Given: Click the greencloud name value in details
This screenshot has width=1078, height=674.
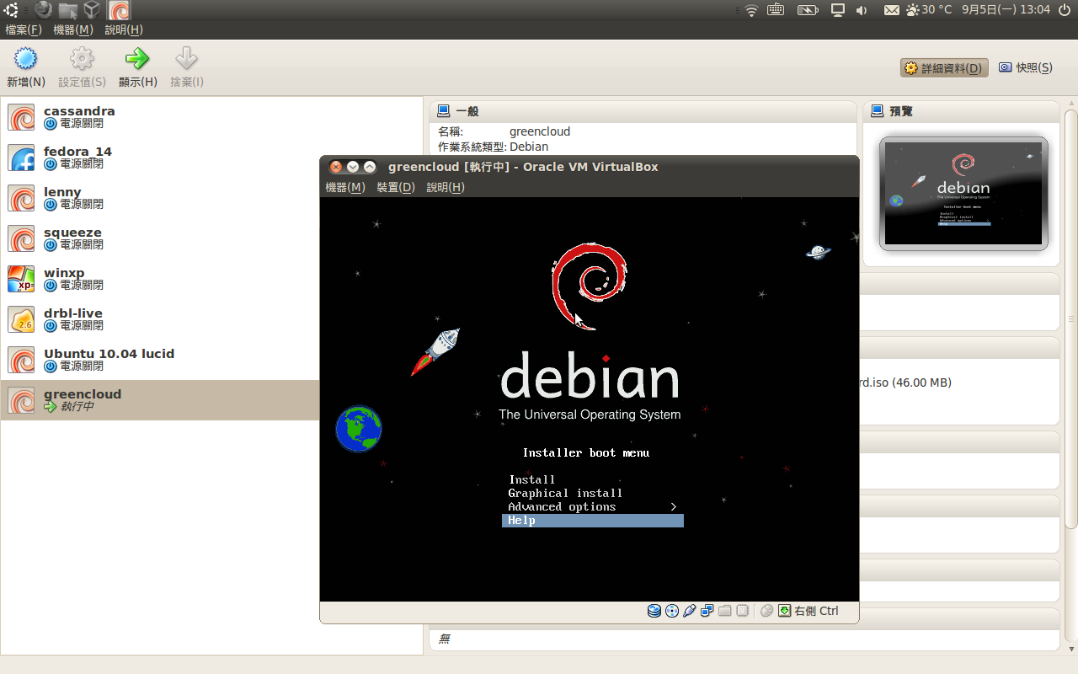Looking at the screenshot, I should pos(540,131).
